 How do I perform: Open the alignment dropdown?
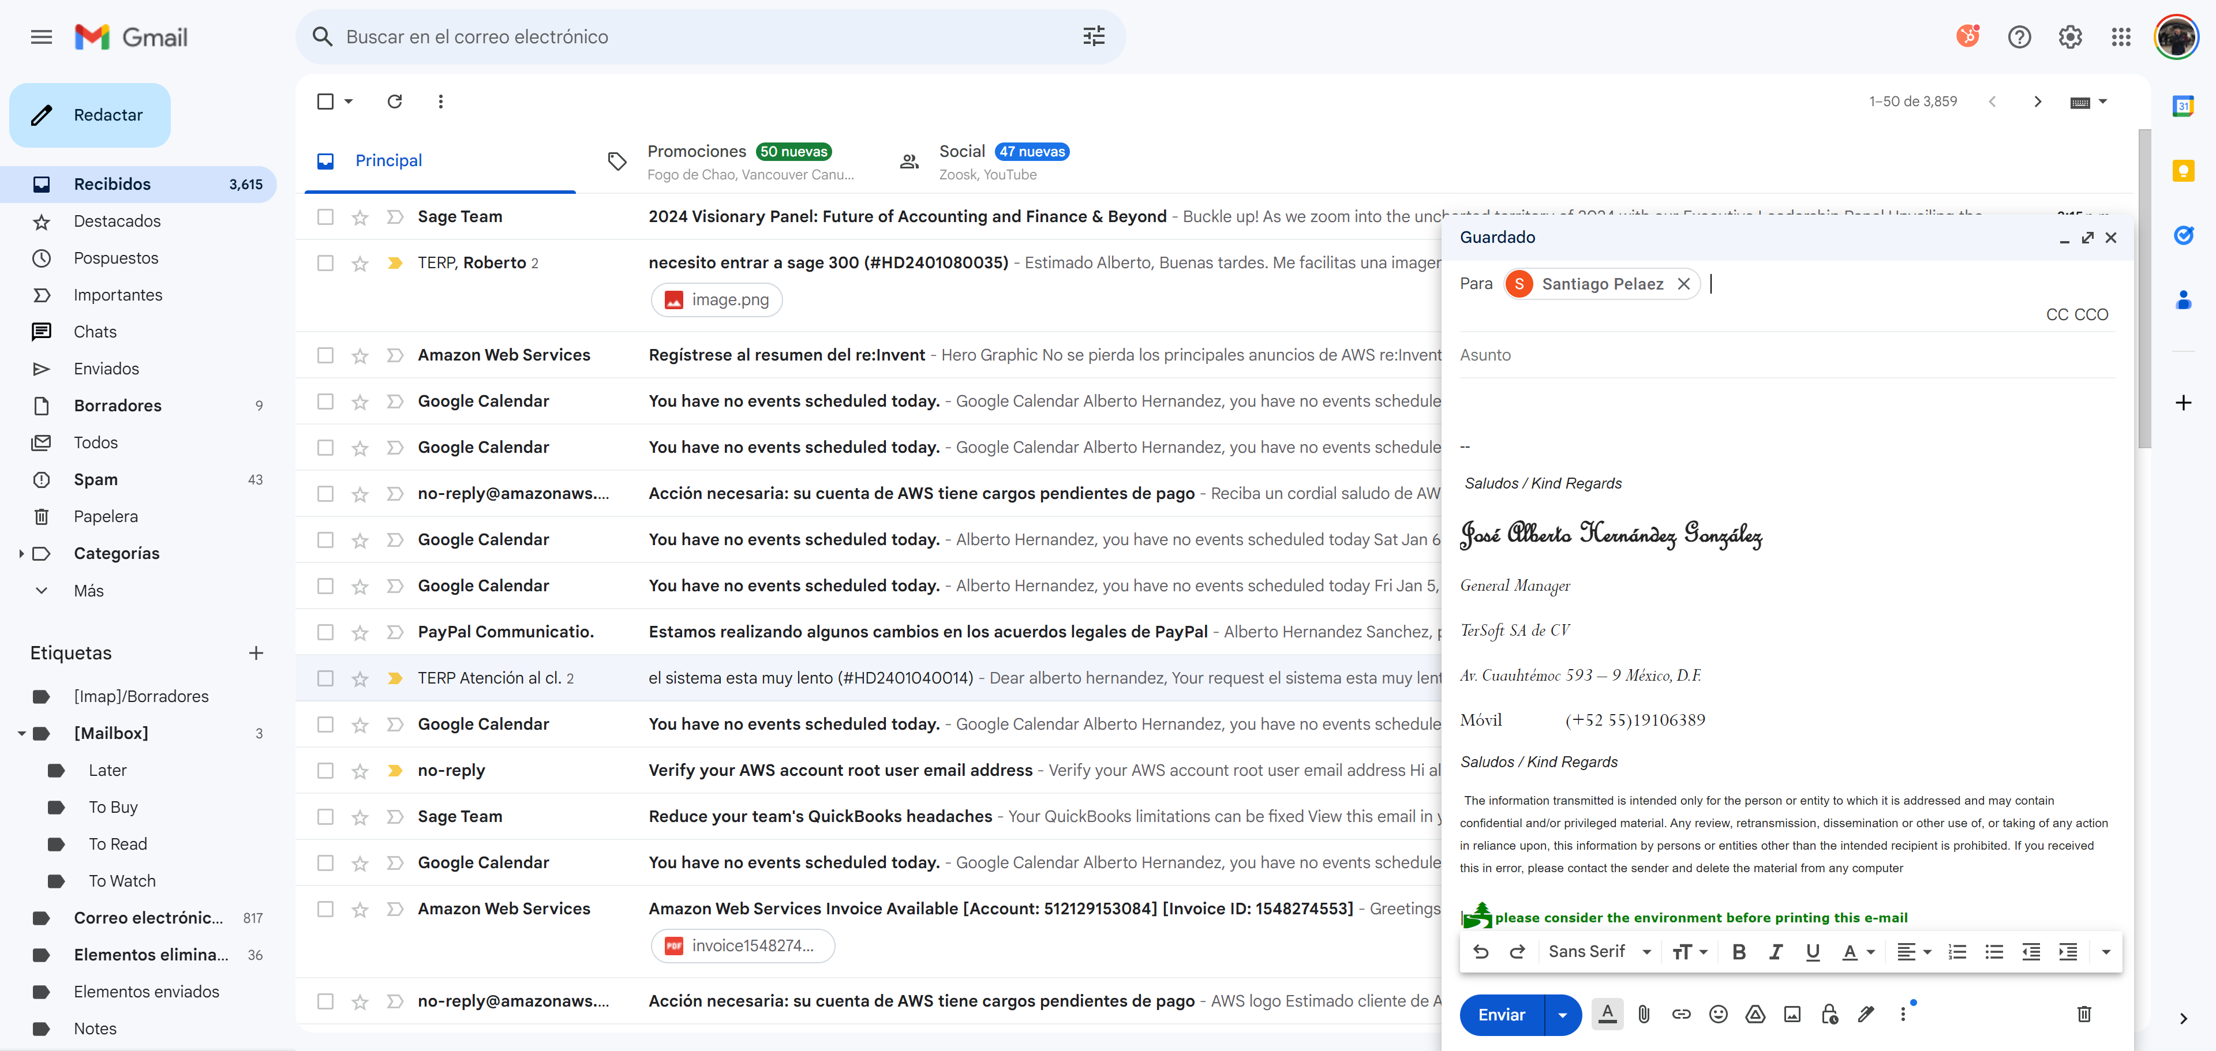point(1914,951)
